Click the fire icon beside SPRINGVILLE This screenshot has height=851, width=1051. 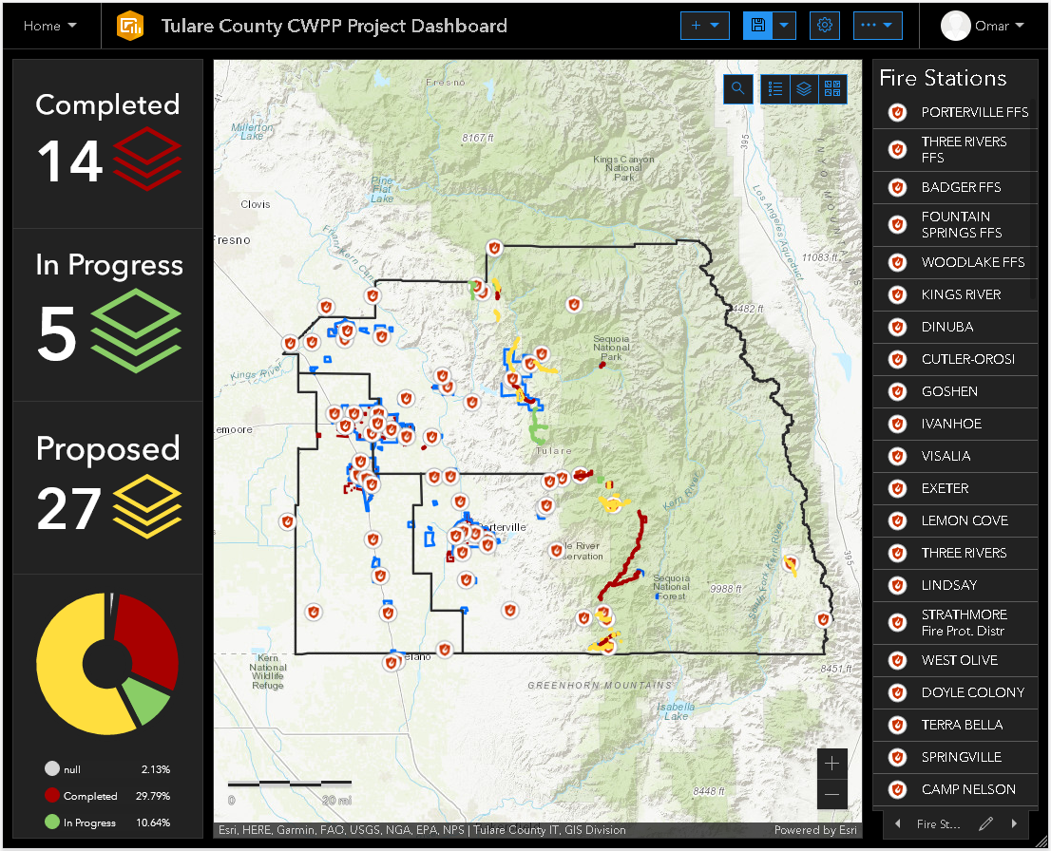click(897, 757)
